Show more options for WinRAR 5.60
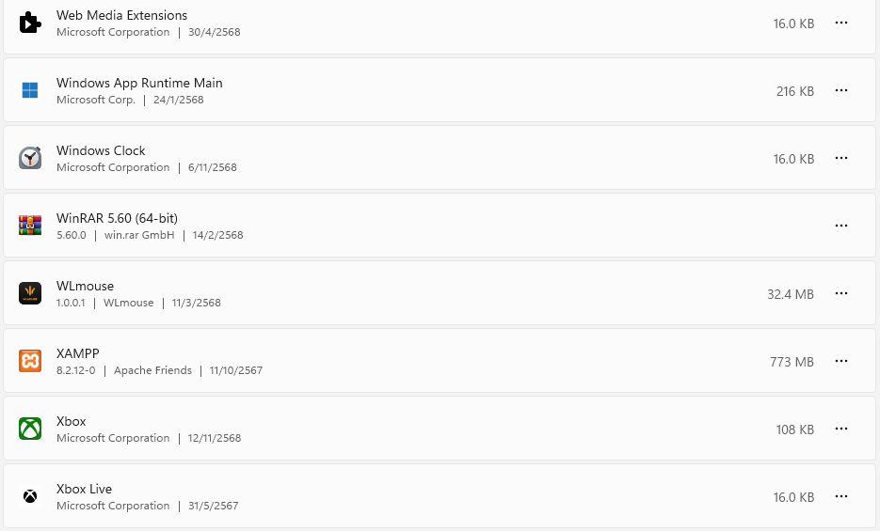880x531 pixels. coord(841,226)
